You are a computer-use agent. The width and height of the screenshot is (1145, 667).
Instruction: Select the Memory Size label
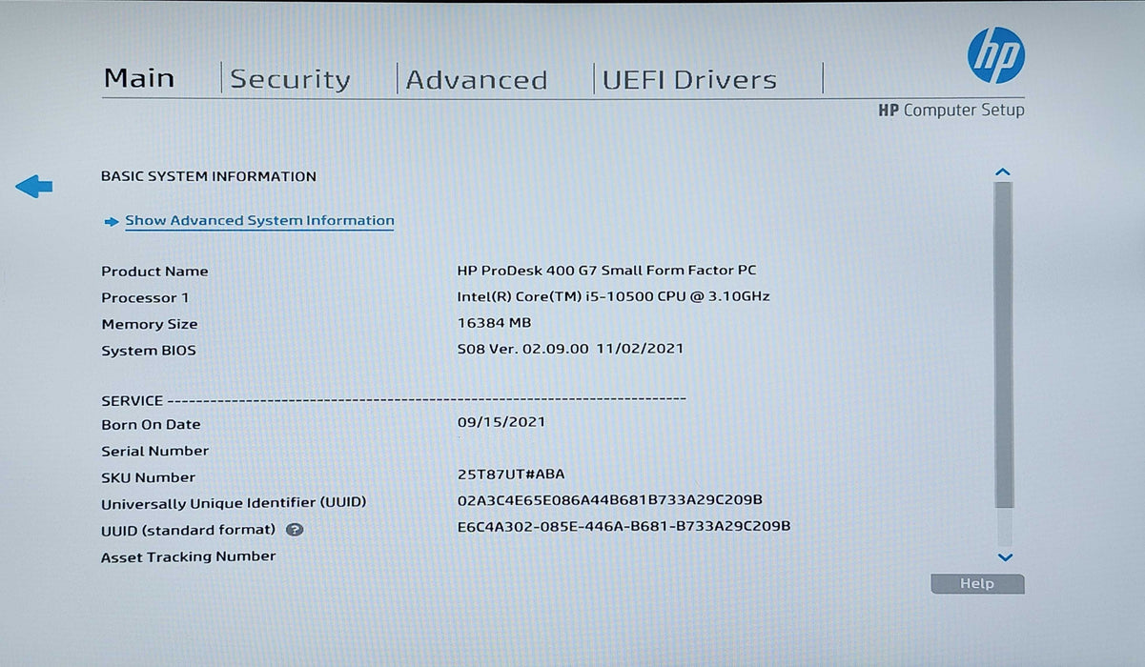pyautogui.click(x=149, y=325)
